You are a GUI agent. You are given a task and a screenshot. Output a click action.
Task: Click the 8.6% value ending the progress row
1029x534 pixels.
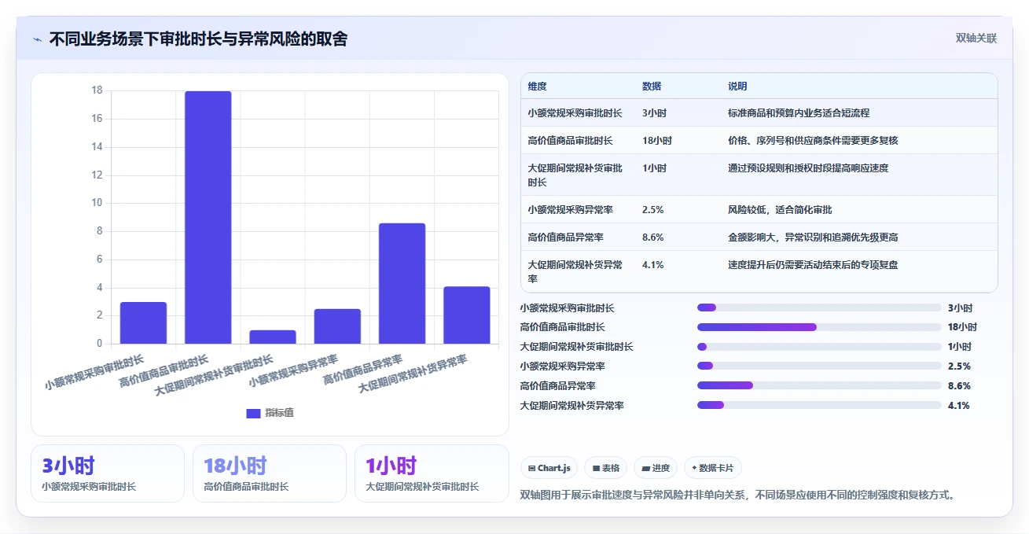pyautogui.click(x=959, y=386)
